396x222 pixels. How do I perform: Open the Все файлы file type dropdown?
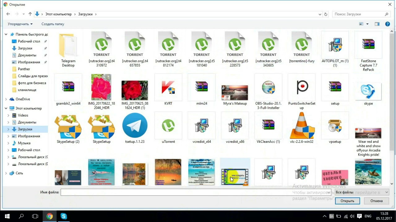[x=362, y=192]
